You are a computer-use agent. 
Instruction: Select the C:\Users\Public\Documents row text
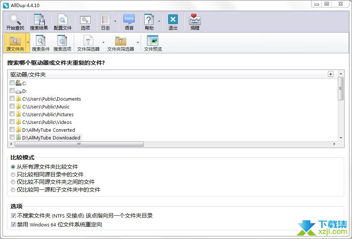[x=51, y=99]
